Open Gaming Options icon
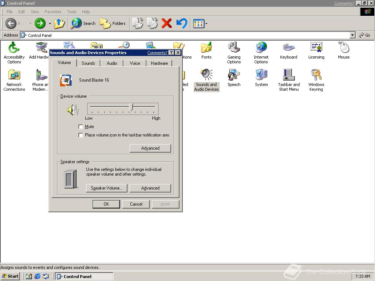The height and width of the screenshot is (281, 375). click(234, 53)
